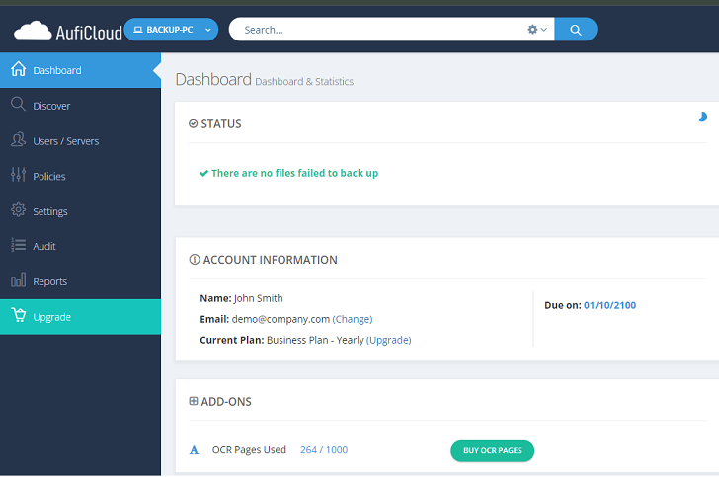
Task: Click 'Business Plan - Yearly' text
Action: pos(315,340)
